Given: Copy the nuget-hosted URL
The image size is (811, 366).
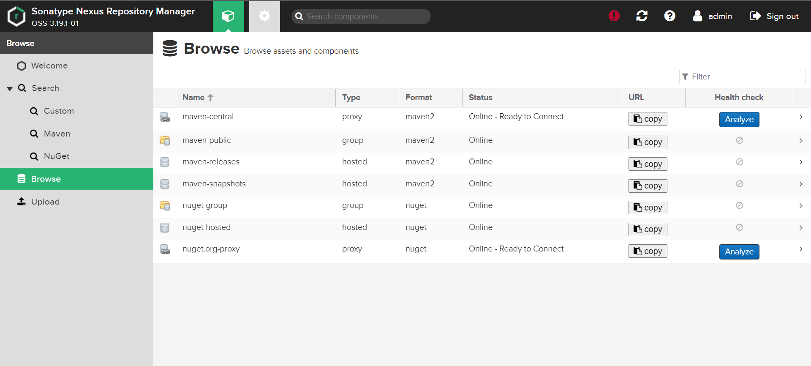Looking at the screenshot, I should (x=648, y=229).
